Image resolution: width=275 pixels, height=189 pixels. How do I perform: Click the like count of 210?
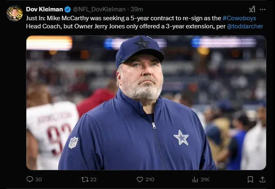[150, 179]
